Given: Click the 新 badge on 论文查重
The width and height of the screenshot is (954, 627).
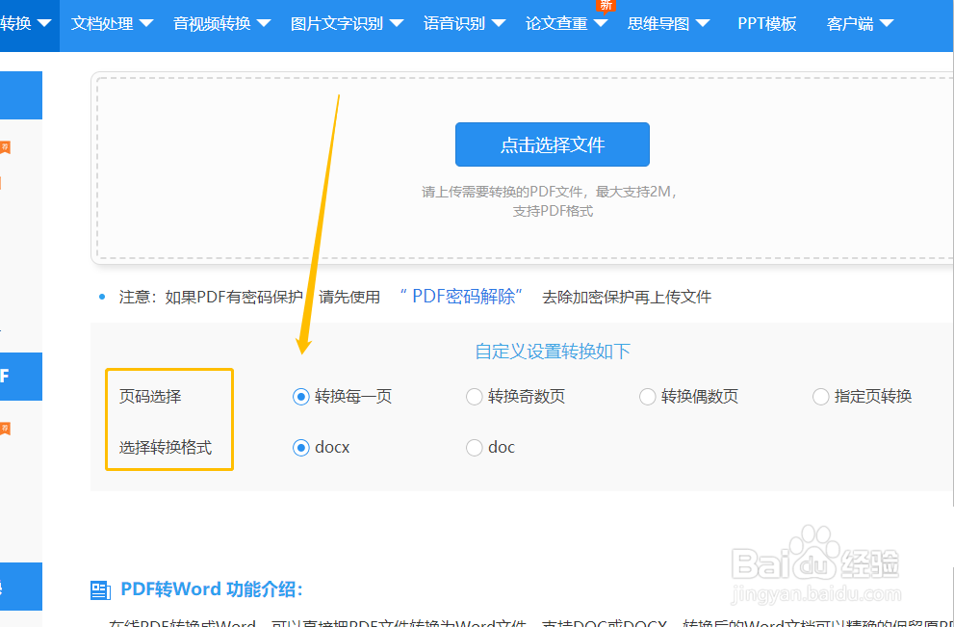Looking at the screenshot, I should tap(606, 6).
